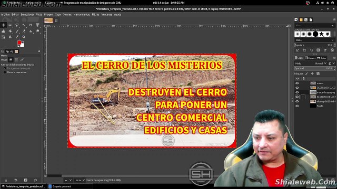Open Seleccionar menu
This screenshot has height=189, width=337.
tap(27, 15)
